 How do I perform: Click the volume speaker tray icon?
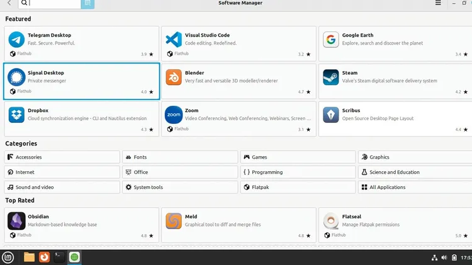[x=444, y=257]
